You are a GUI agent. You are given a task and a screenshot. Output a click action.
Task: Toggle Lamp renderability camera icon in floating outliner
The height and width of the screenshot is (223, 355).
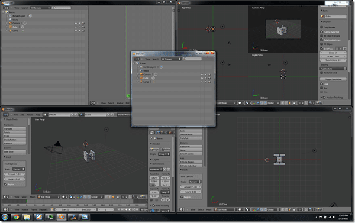click(209, 82)
